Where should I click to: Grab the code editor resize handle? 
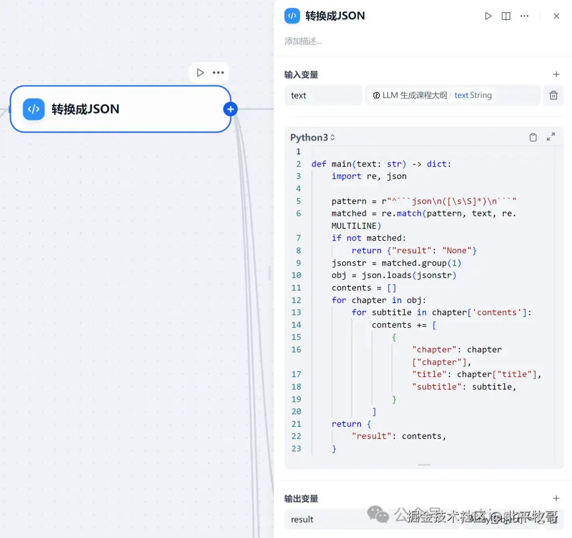(424, 465)
